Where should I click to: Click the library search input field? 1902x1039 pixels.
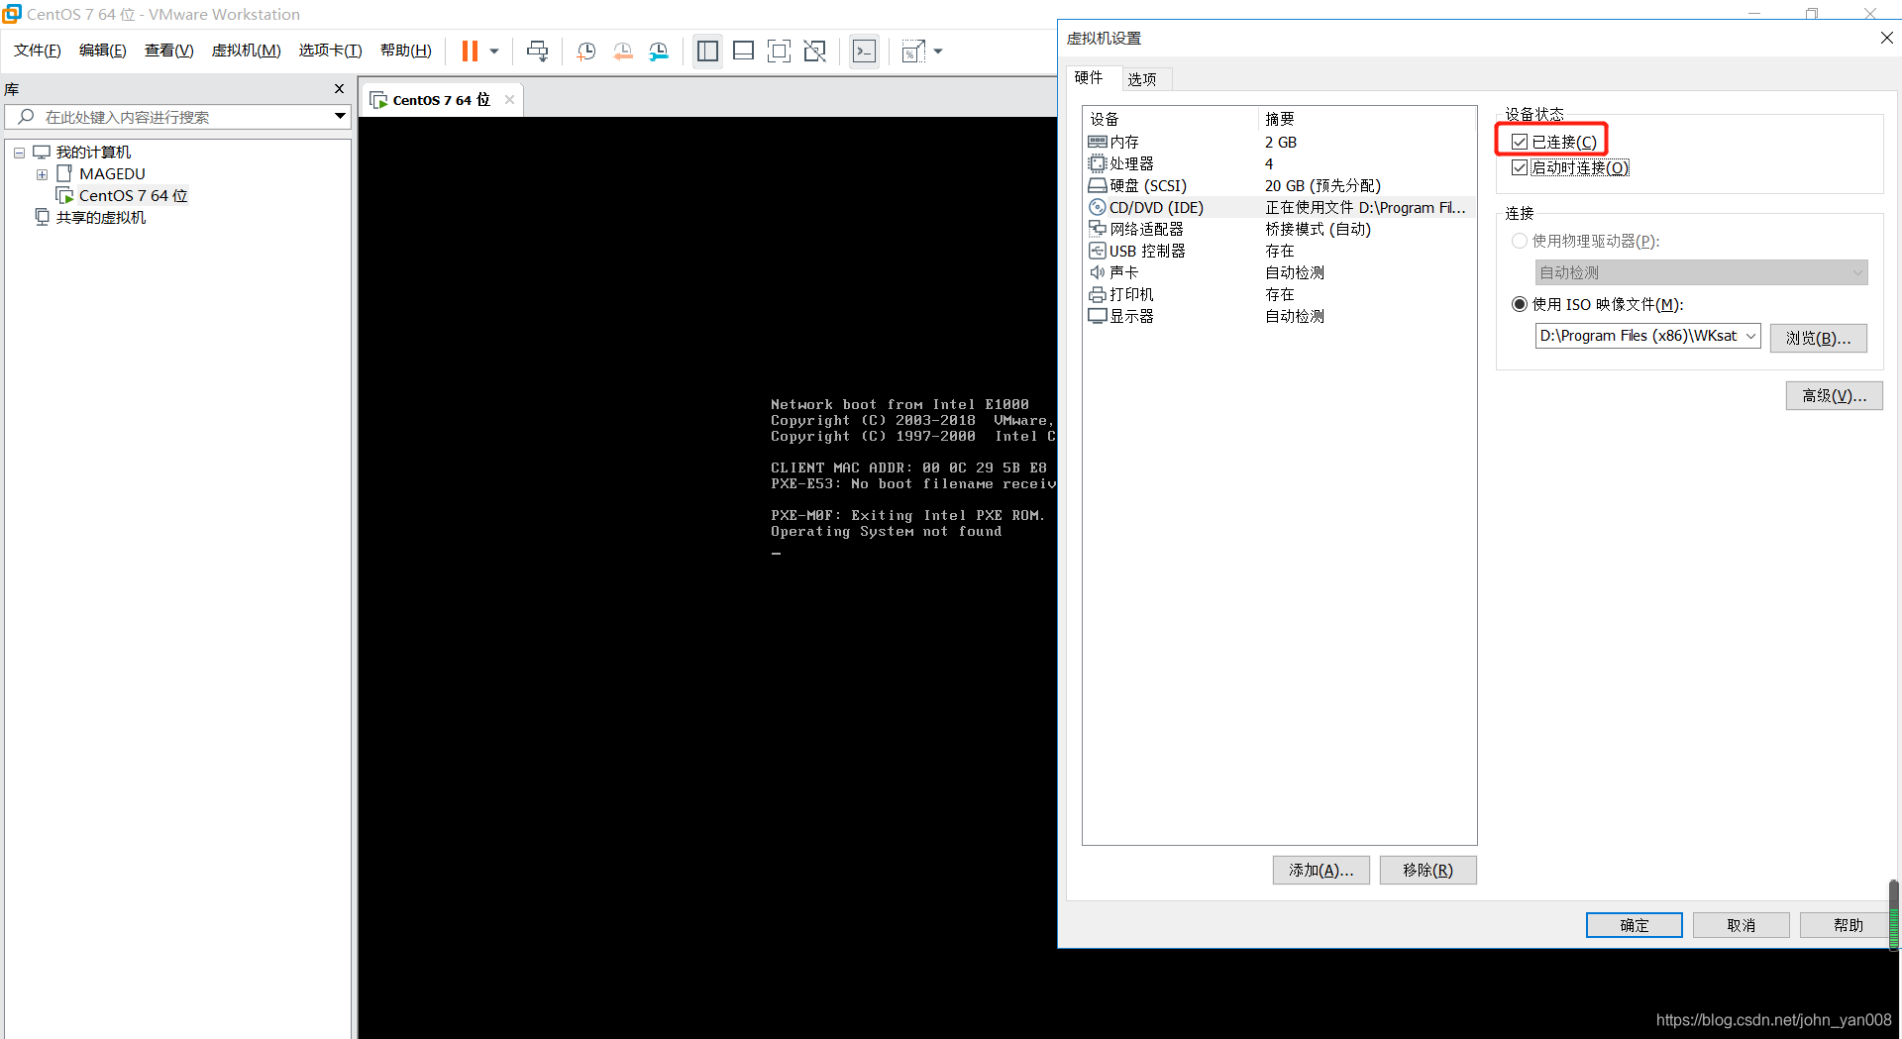(x=178, y=117)
